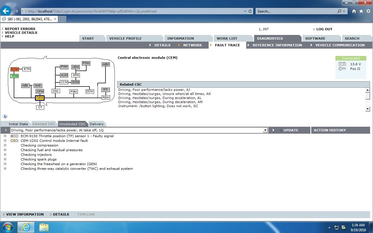Switch to the Vehicle Profile tab
Image resolution: width=373 pixels, height=233 pixels.
[x=125, y=38]
